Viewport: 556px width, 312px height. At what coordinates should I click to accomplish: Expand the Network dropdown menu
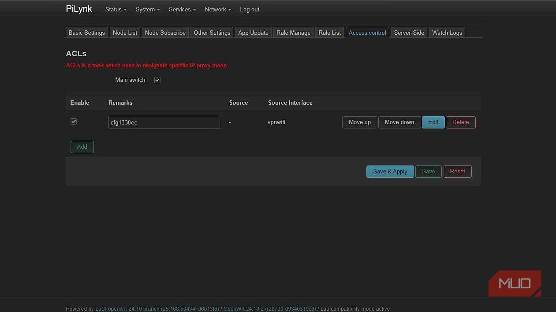click(218, 9)
